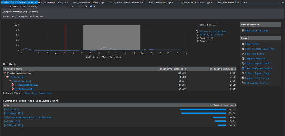The height and width of the screenshot is (136, 285).
Task: Open [ntdll.dll] in the Hot Path tree
Action: coord(17,77)
